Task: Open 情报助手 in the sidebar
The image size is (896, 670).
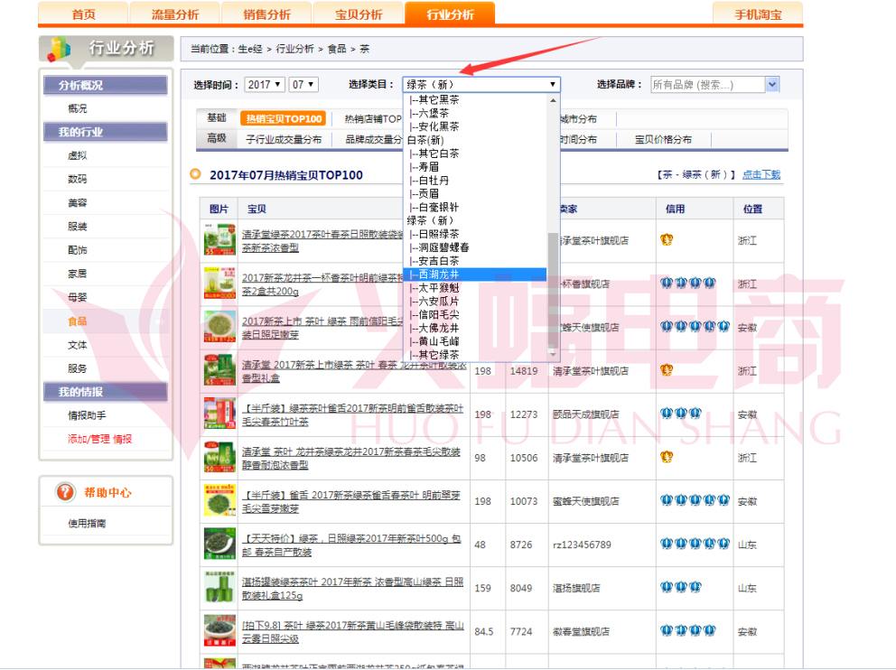Action: pyautogui.click(x=87, y=415)
